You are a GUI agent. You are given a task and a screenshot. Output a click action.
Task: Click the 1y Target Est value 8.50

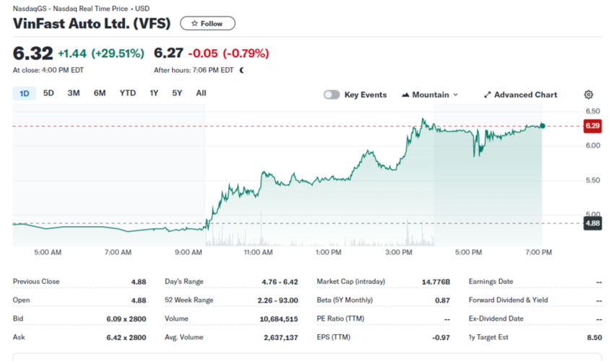click(x=595, y=338)
